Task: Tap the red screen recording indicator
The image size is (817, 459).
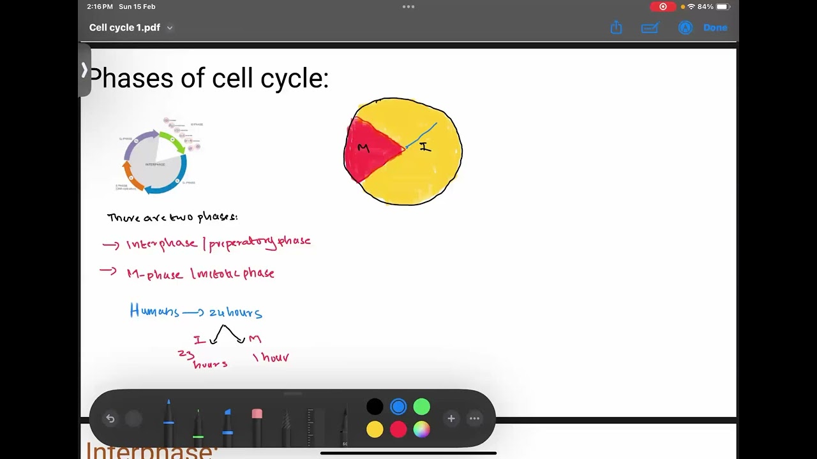Action: click(x=663, y=6)
